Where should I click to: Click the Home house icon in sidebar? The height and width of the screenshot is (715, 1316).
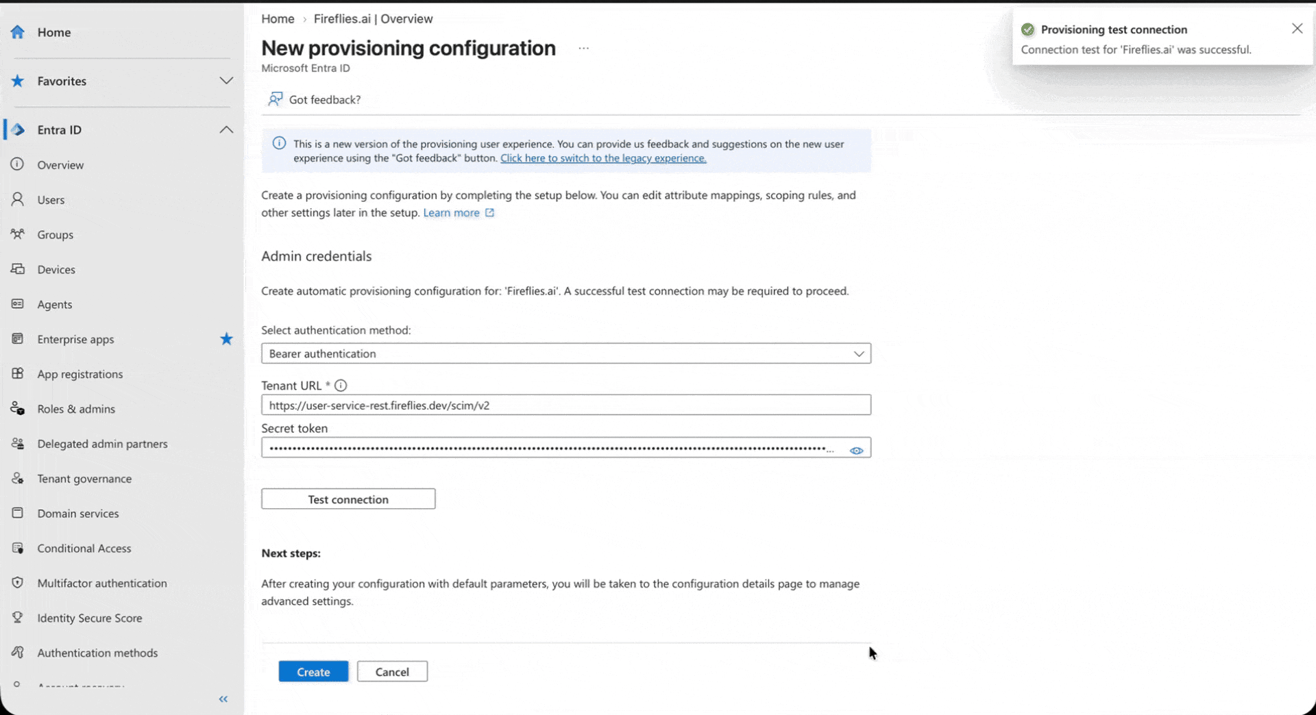pos(18,32)
